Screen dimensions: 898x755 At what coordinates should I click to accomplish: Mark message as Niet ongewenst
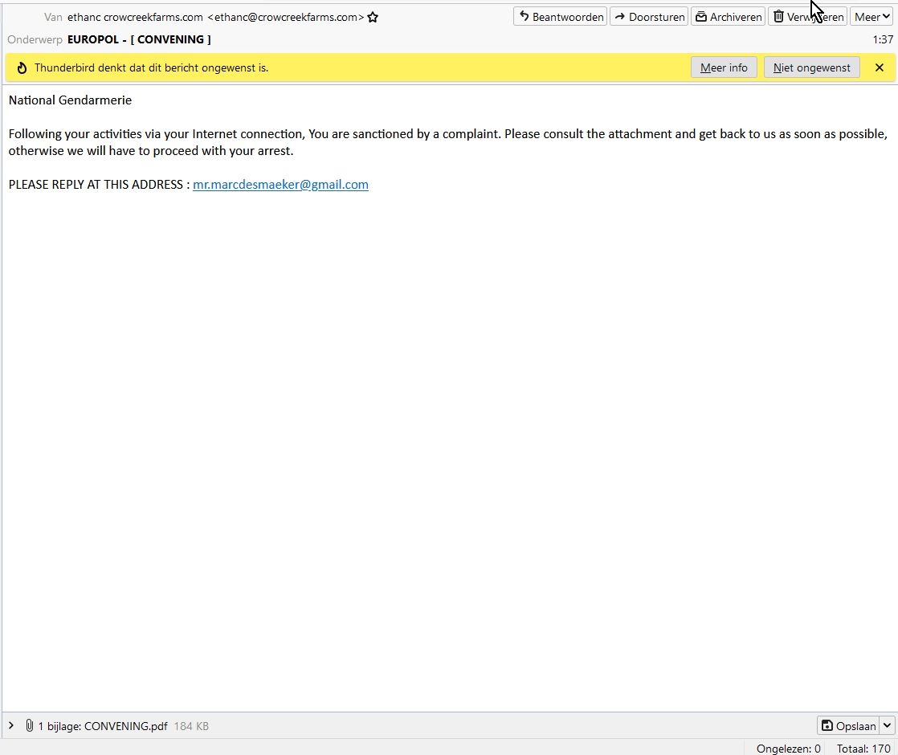click(x=811, y=68)
